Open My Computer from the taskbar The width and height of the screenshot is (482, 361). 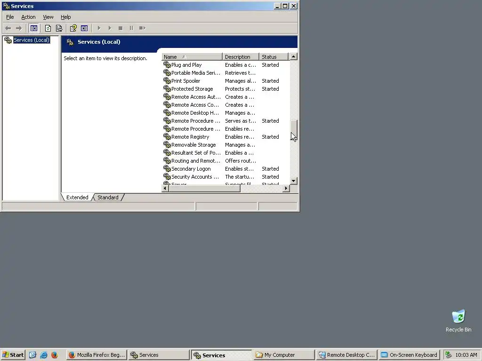(x=284, y=355)
